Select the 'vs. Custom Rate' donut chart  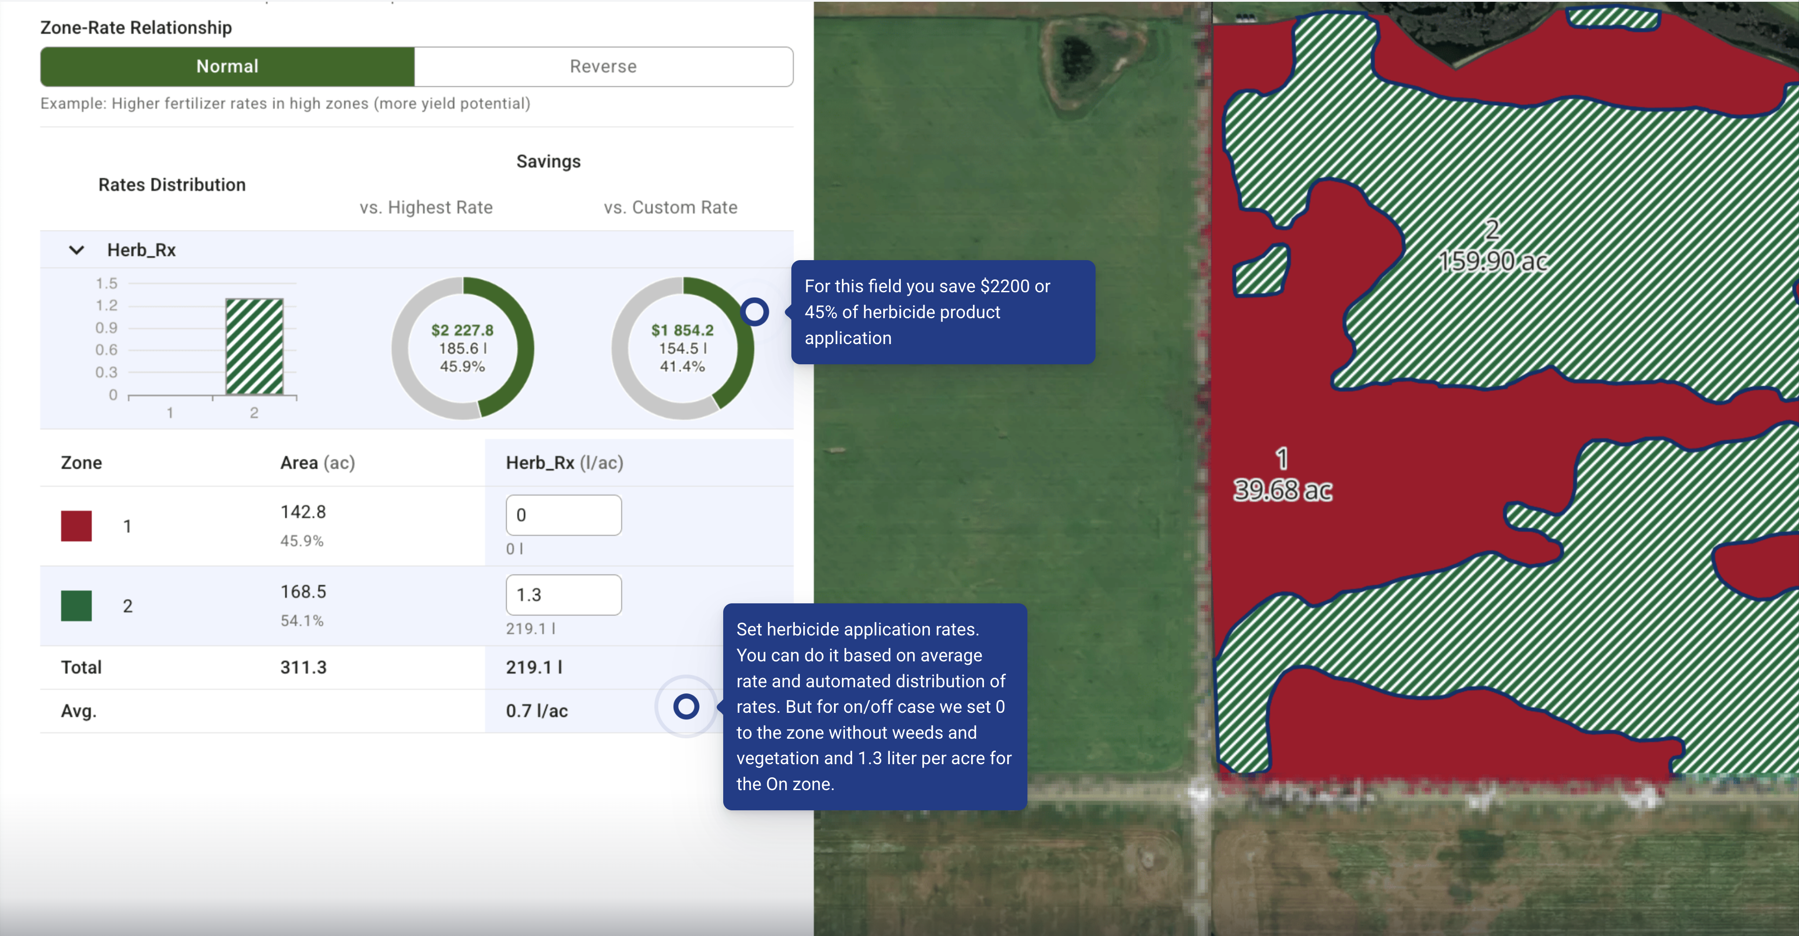[683, 347]
